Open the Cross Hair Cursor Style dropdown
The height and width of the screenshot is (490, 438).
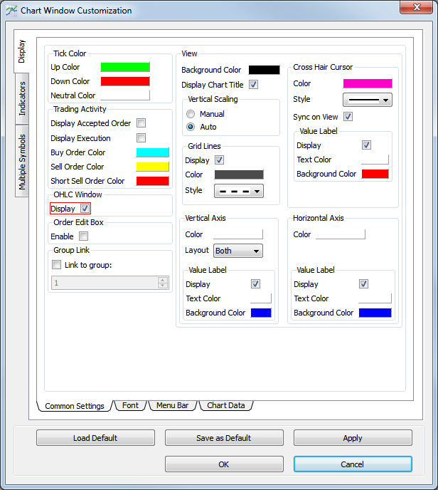(367, 100)
